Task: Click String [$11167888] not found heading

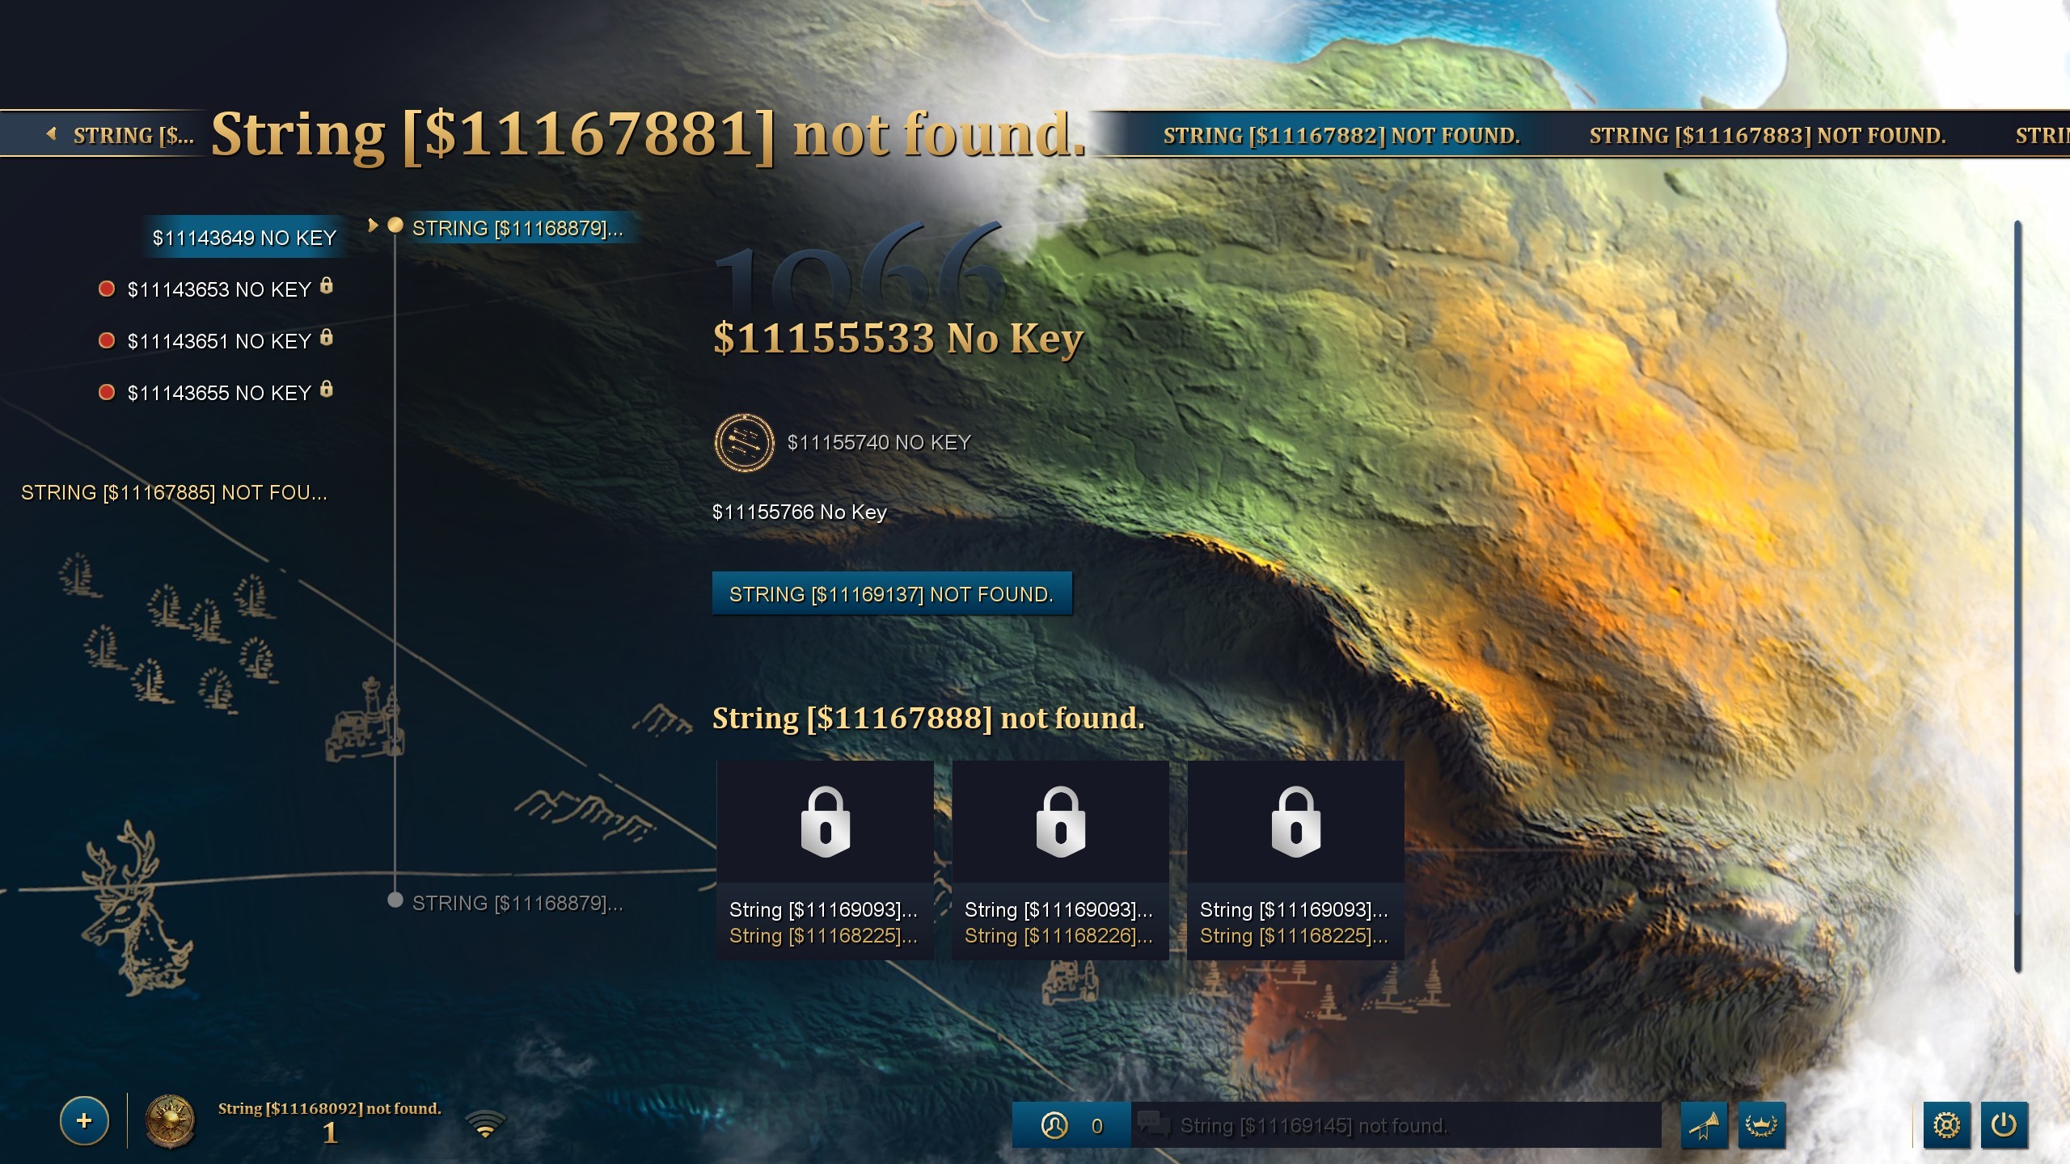Action: coord(928,718)
